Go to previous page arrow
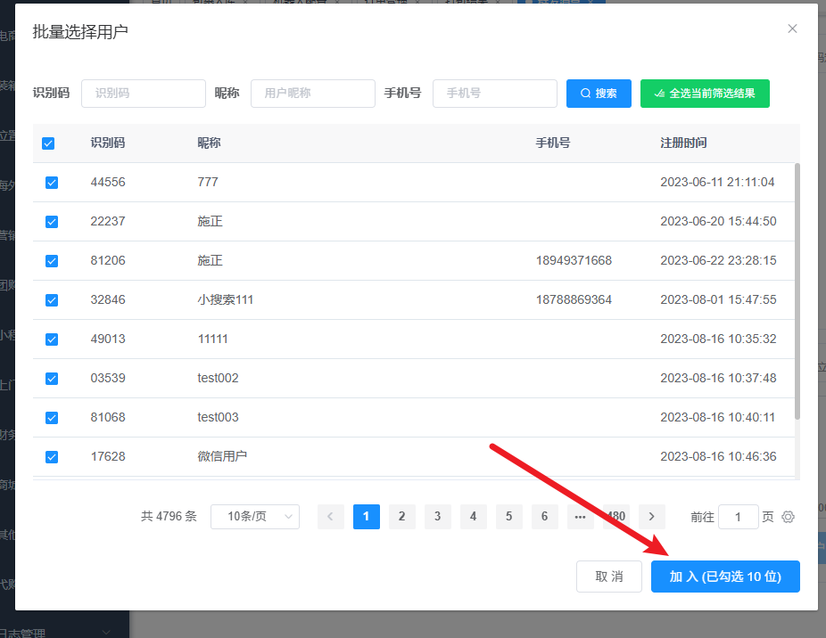The image size is (826, 638). click(330, 517)
